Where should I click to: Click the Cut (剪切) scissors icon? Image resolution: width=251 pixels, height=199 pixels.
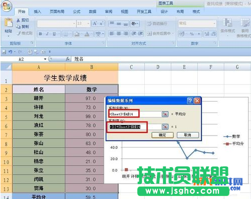(18, 20)
